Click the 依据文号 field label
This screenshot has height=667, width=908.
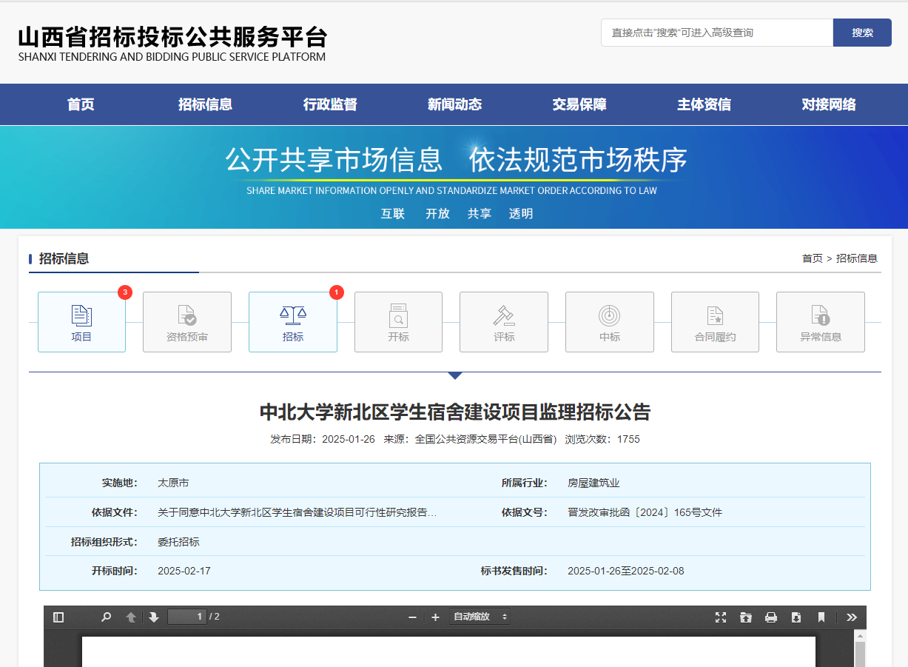pyautogui.click(x=525, y=512)
